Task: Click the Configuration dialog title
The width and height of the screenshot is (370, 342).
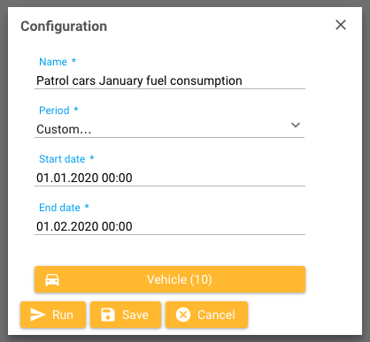Action: (64, 27)
